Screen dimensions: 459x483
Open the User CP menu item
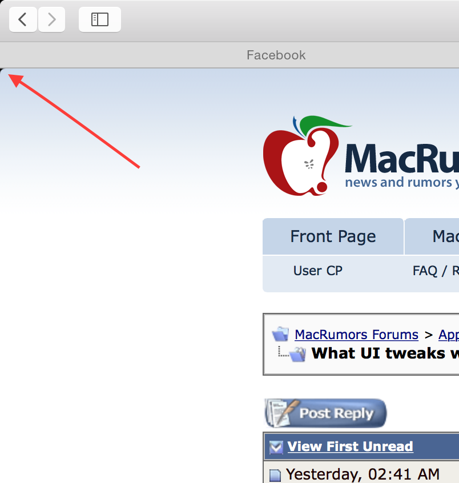(318, 271)
